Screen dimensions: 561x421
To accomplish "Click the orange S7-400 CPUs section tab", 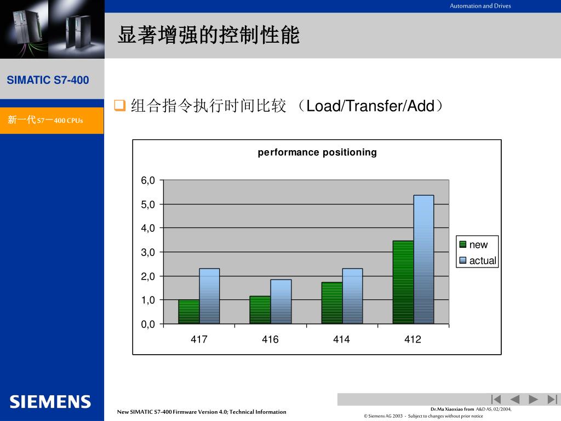I will click(52, 121).
